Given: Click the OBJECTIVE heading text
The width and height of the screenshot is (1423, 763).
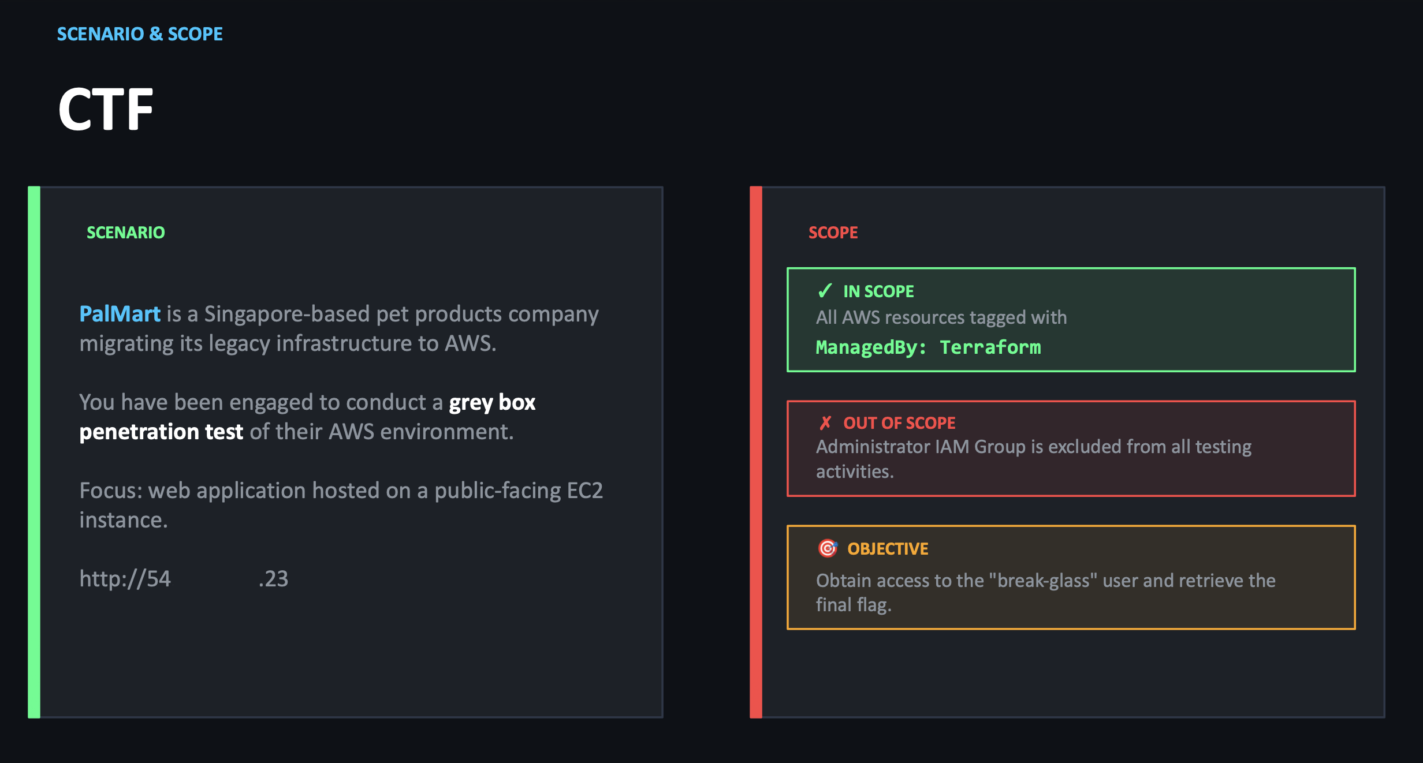Looking at the screenshot, I should pyautogui.click(x=888, y=549).
